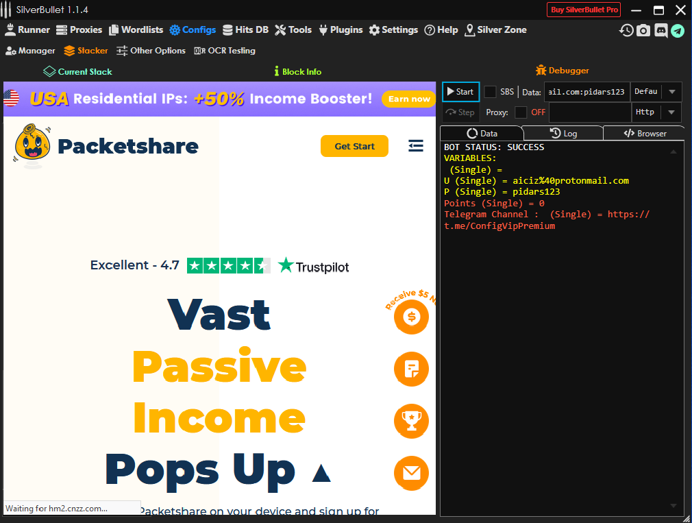Click the BOT STATUS: SUCCESS line
The image size is (692, 523).
(x=494, y=147)
